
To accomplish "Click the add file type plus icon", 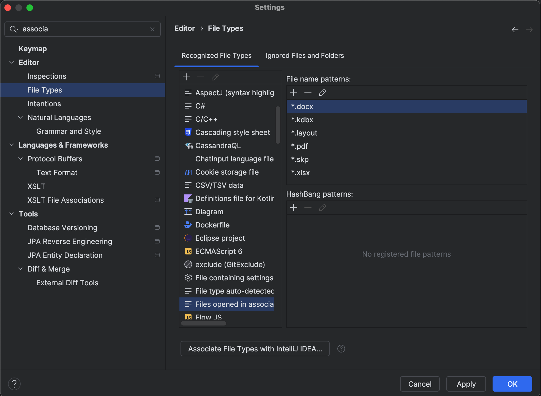I will click(x=186, y=77).
